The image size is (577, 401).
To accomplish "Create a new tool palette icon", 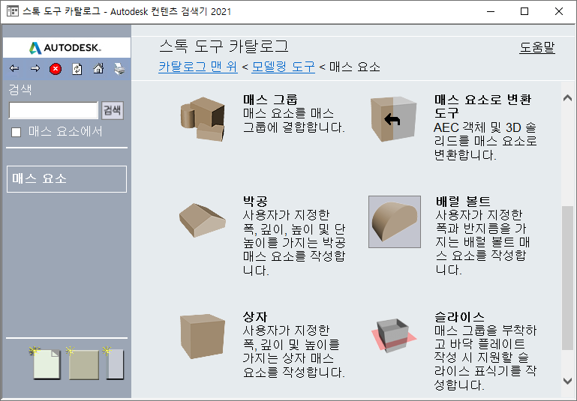I will (x=83, y=364).
